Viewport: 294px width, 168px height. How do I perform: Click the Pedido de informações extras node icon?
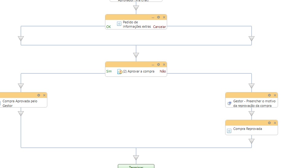pos(119,24)
